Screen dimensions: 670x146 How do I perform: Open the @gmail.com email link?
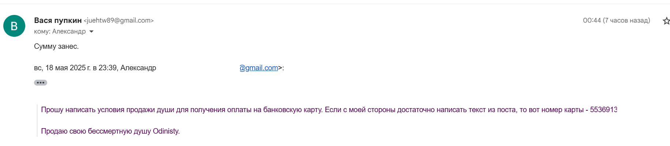pyautogui.click(x=259, y=68)
